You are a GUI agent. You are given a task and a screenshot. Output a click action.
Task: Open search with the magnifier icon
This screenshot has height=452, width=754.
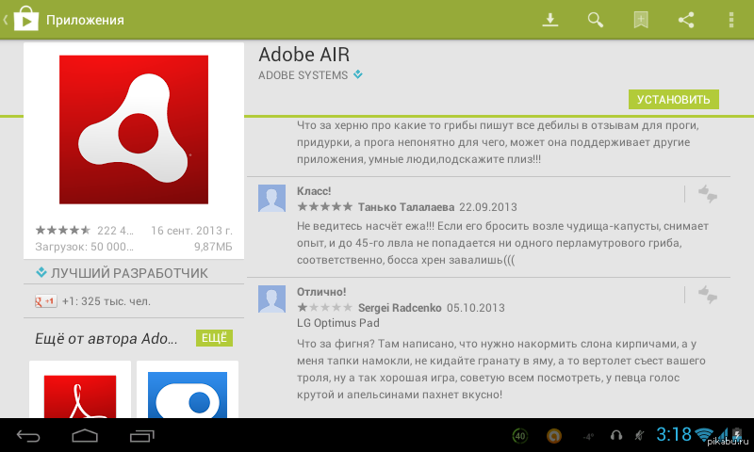[x=596, y=20]
